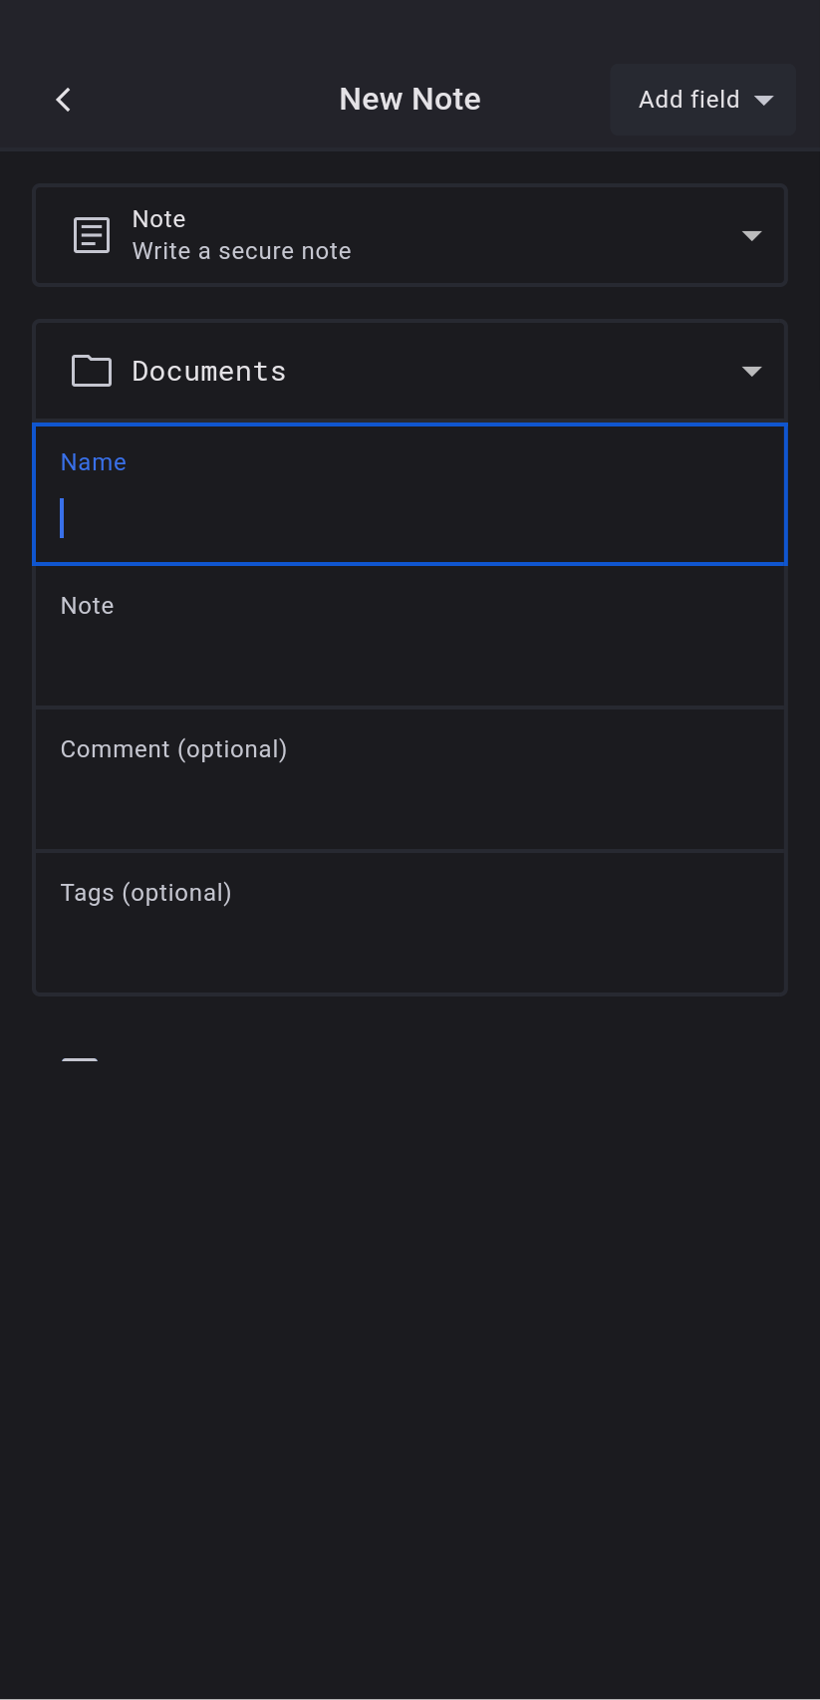820x1700 pixels.
Task: Focus the Name input field
Action: 409,518
